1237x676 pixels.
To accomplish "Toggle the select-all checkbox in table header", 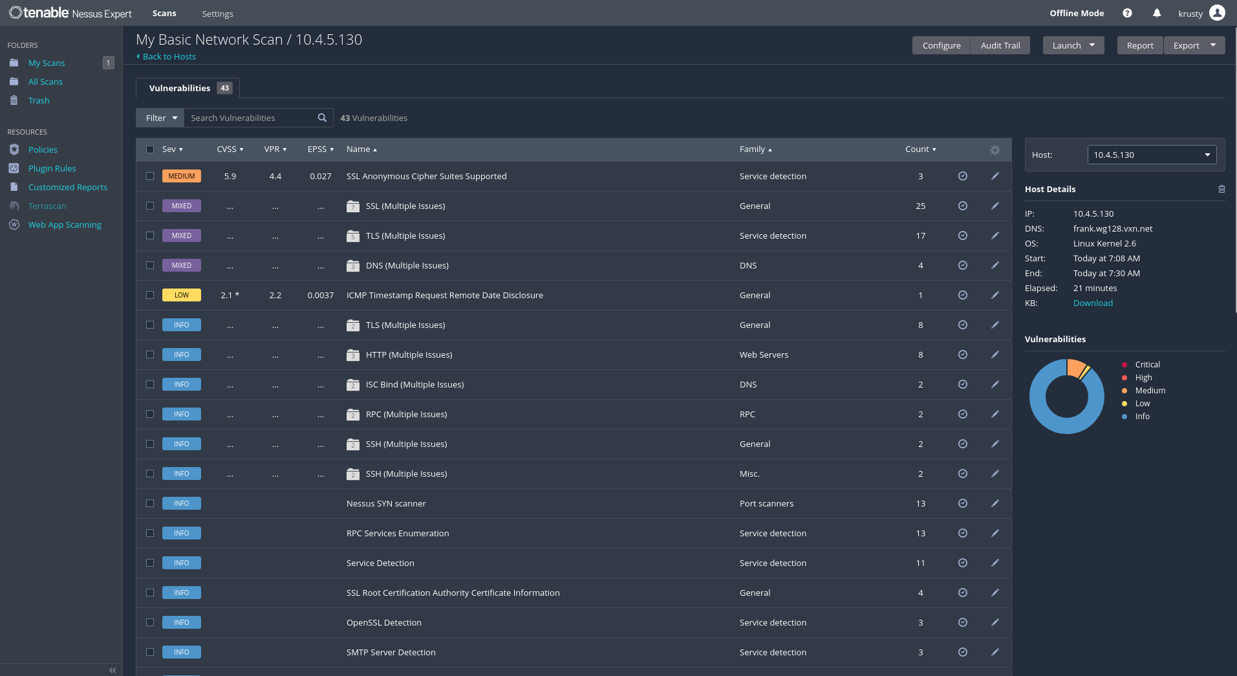I will coord(150,149).
